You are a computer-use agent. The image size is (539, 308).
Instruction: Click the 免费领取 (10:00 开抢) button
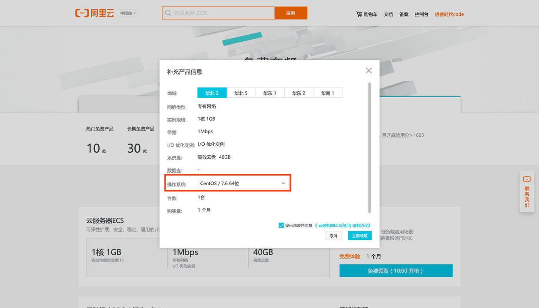[396, 271]
